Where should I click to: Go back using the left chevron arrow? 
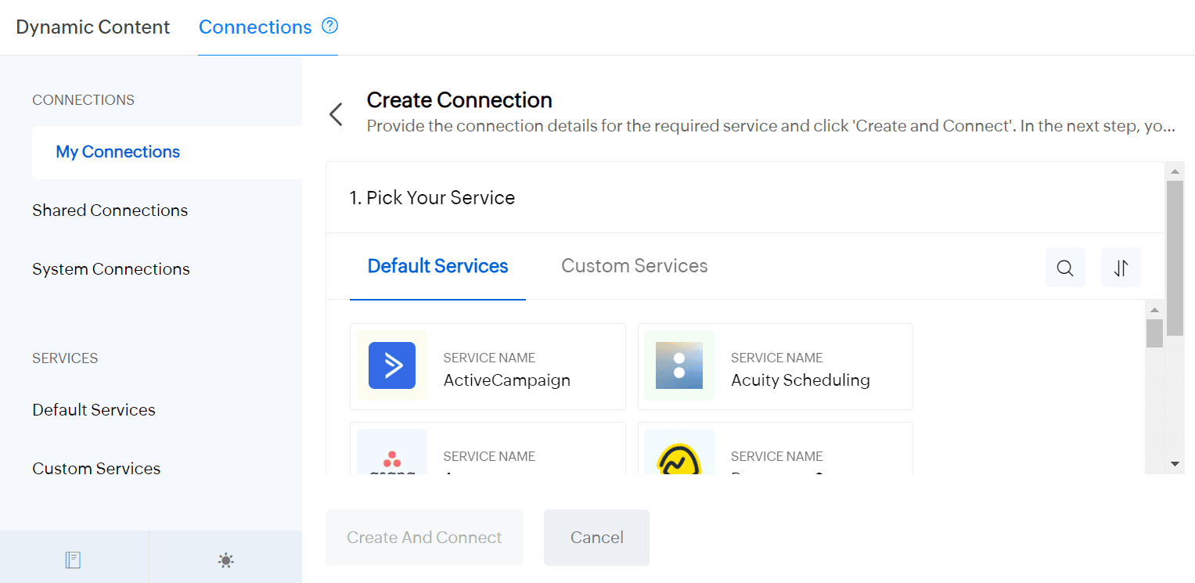336,114
